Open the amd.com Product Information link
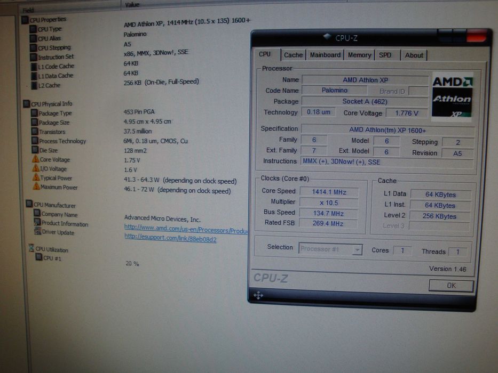498x373 pixels. pos(186,229)
